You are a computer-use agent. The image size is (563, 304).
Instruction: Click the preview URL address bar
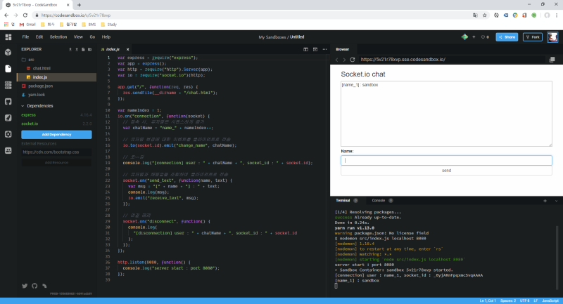tap(453, 60)
